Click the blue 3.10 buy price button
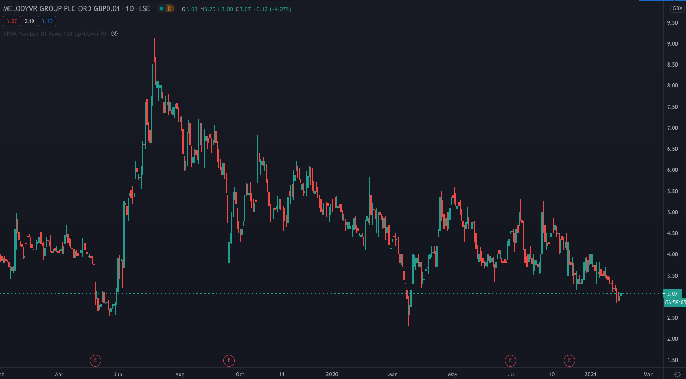This screenshot has height=379, width=686. point(47,21)
